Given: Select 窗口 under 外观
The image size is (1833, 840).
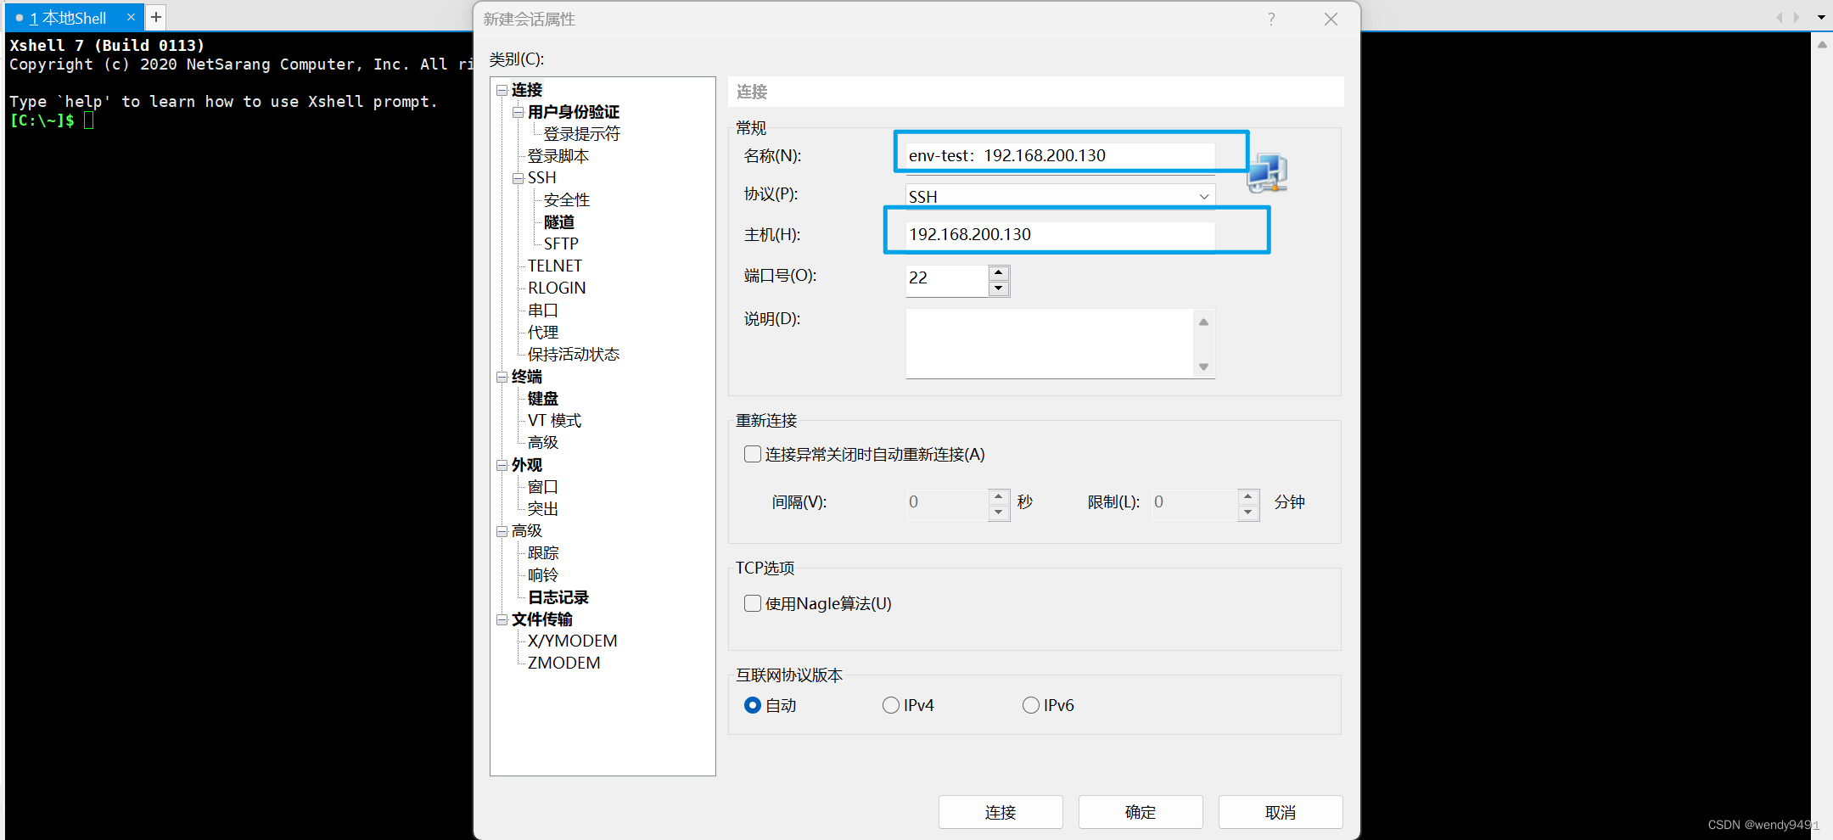Looking at the screenshot, I should (x=543, y=487).
